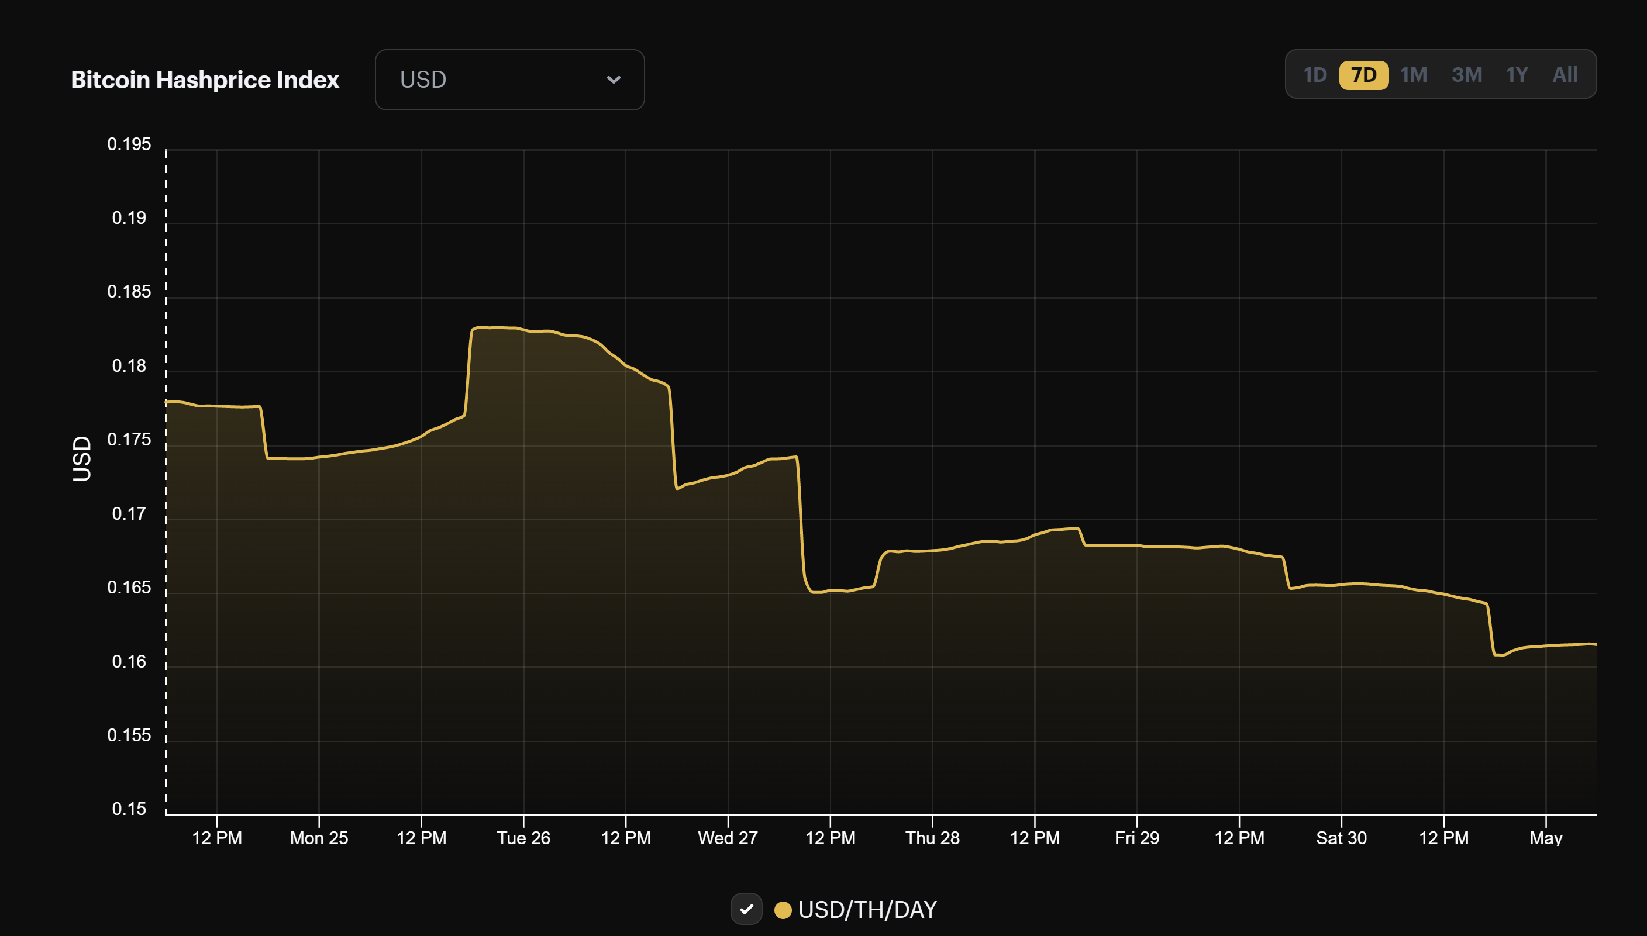Click the dashed vertical line marker
This screenshot has height=936, width=1647.
166,482
